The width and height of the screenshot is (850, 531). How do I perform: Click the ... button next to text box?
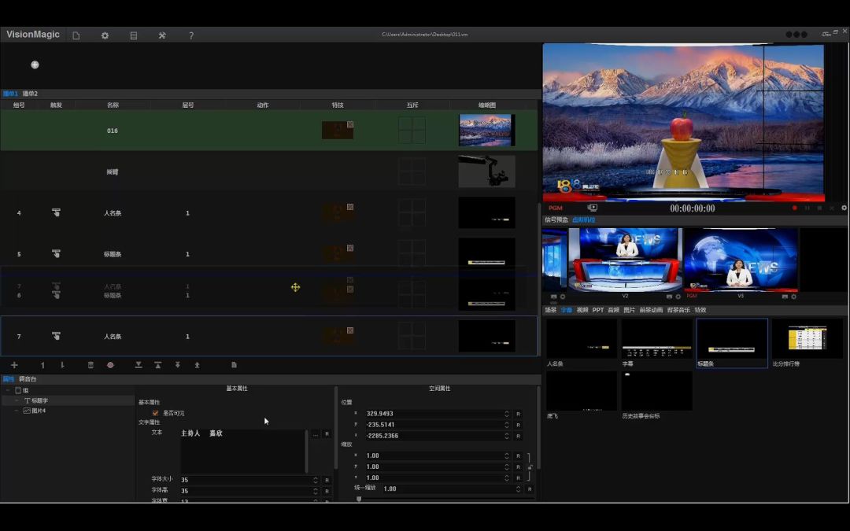[x=316, y=433]
